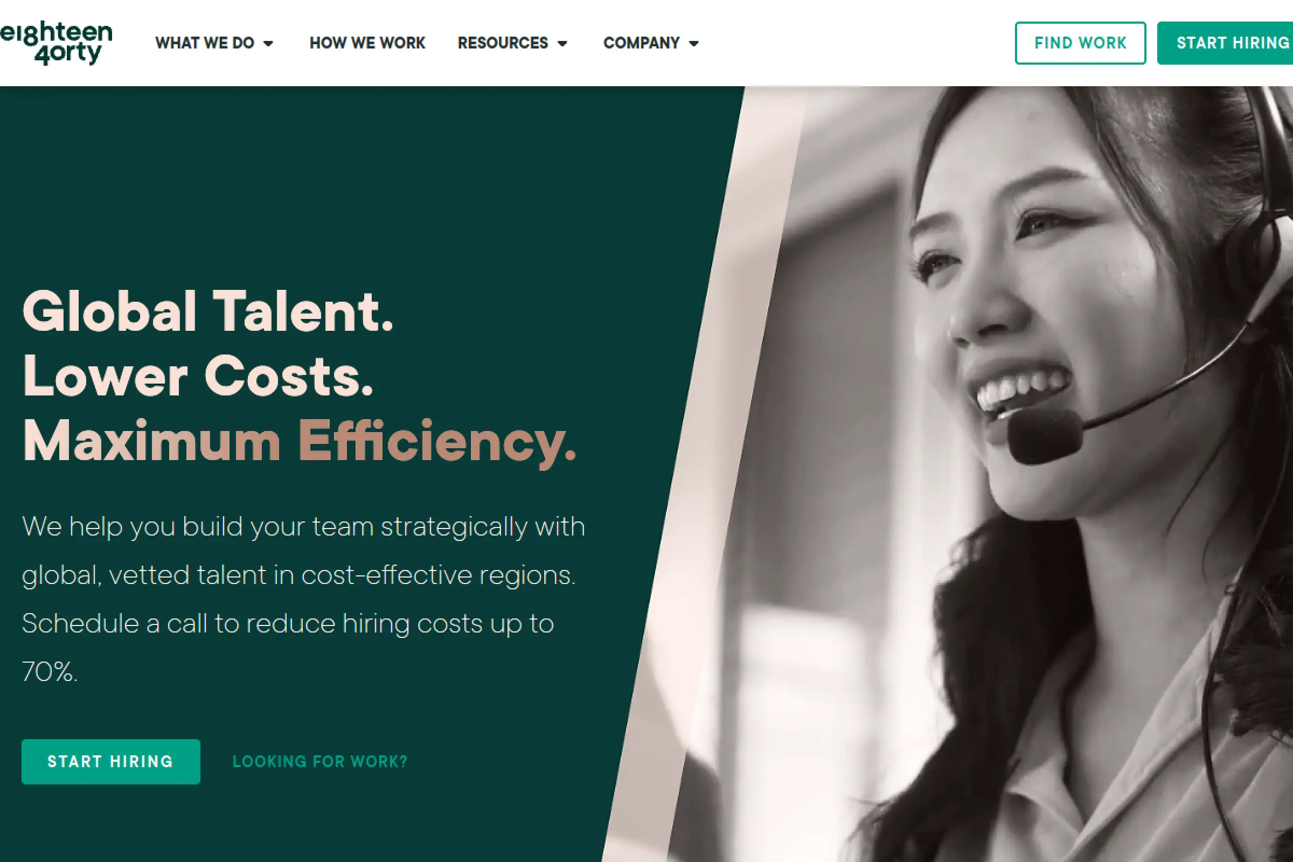This screenshot has width=1293, height=862.
Task: Expand the arrow beside WHAT WE DO
Action: [268, 44]
